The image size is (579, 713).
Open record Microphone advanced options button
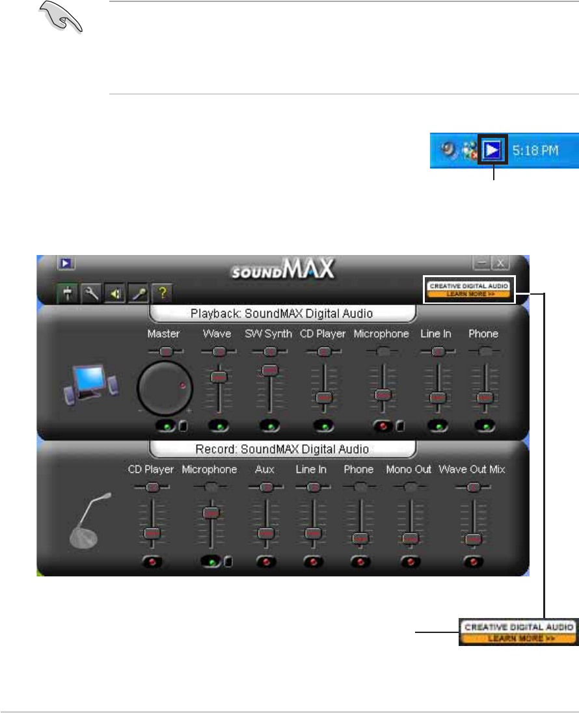(x=228, y=561)
